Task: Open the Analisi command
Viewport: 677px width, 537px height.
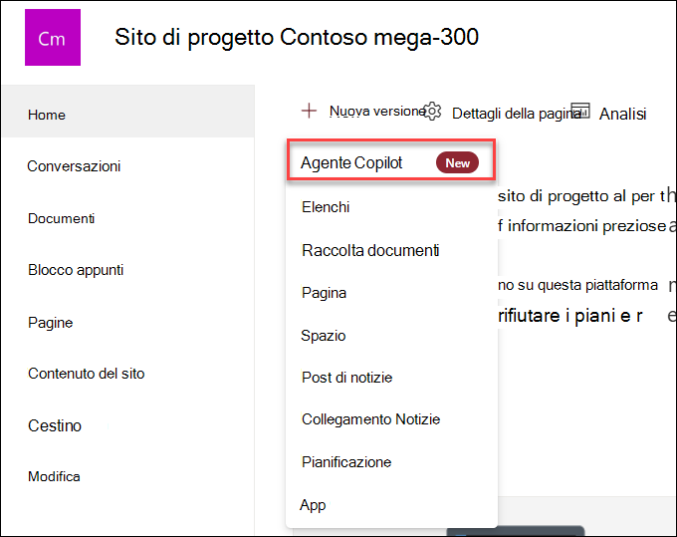Action: point(622,114)
